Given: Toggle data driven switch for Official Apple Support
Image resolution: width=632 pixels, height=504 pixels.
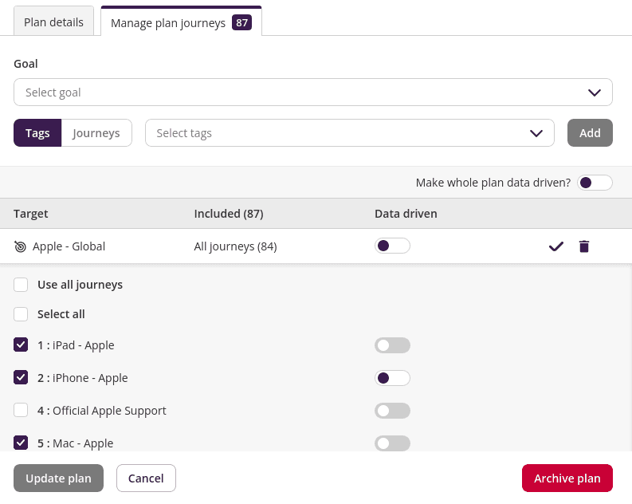Looking at the screenshot, I should (x=392, y=411).
